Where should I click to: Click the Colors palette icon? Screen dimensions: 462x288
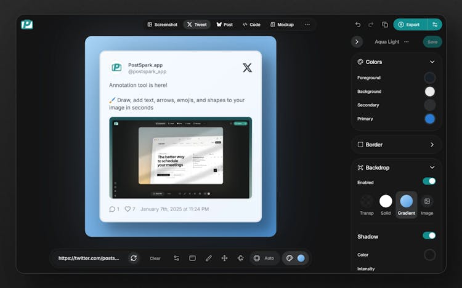(360, 62)
